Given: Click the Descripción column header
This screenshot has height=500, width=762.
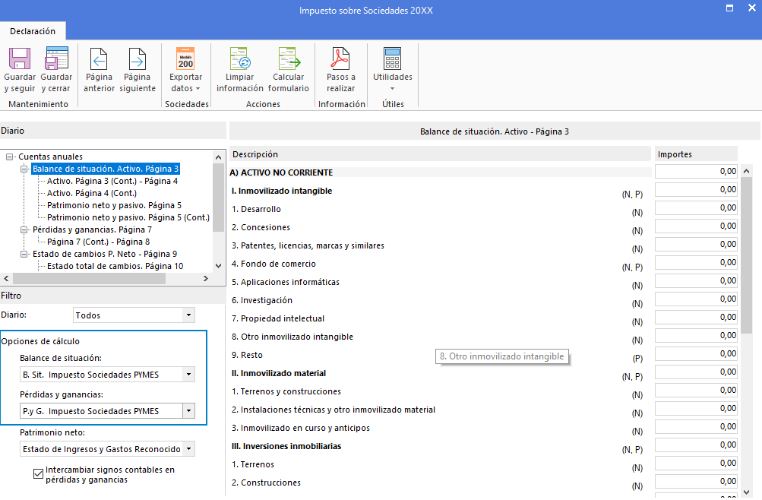Looking at the screenshot, I should coord(440,154).
